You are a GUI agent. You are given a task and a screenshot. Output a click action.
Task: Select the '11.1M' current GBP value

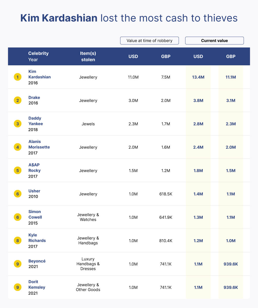231,77
